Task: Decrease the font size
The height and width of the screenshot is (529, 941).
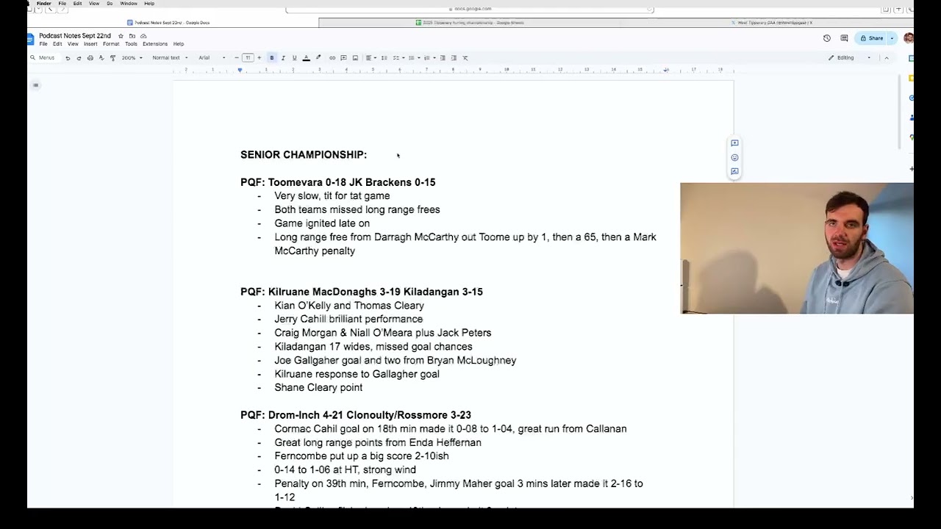Action: tap(237, 58)
